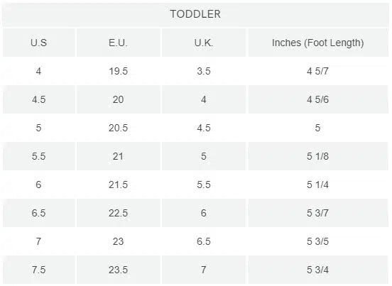Viewport: 392px width, 286px height.
Task: Select the E.U. column header
Action: [x=118, y=43]
